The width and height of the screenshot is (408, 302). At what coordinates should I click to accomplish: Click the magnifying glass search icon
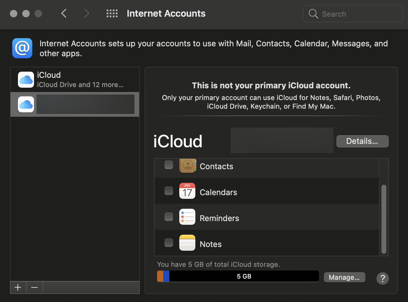click(x=313, y=14)
